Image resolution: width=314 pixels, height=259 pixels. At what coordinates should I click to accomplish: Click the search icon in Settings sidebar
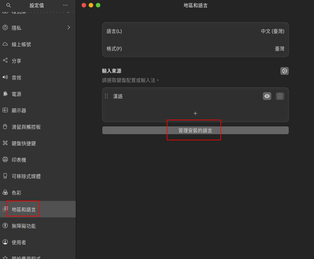pyautogui.click(x=8, y=5)
